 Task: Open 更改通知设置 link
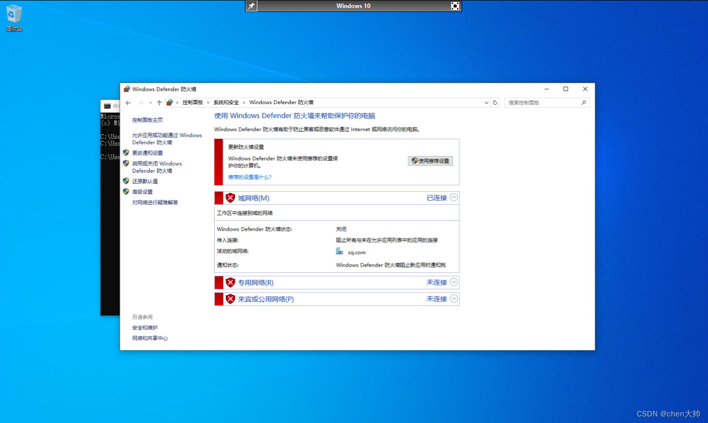tap(147, 153)
